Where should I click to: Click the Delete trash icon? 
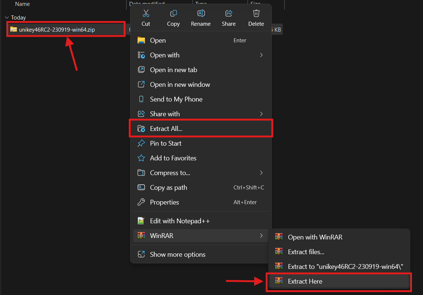coord(256,14)
